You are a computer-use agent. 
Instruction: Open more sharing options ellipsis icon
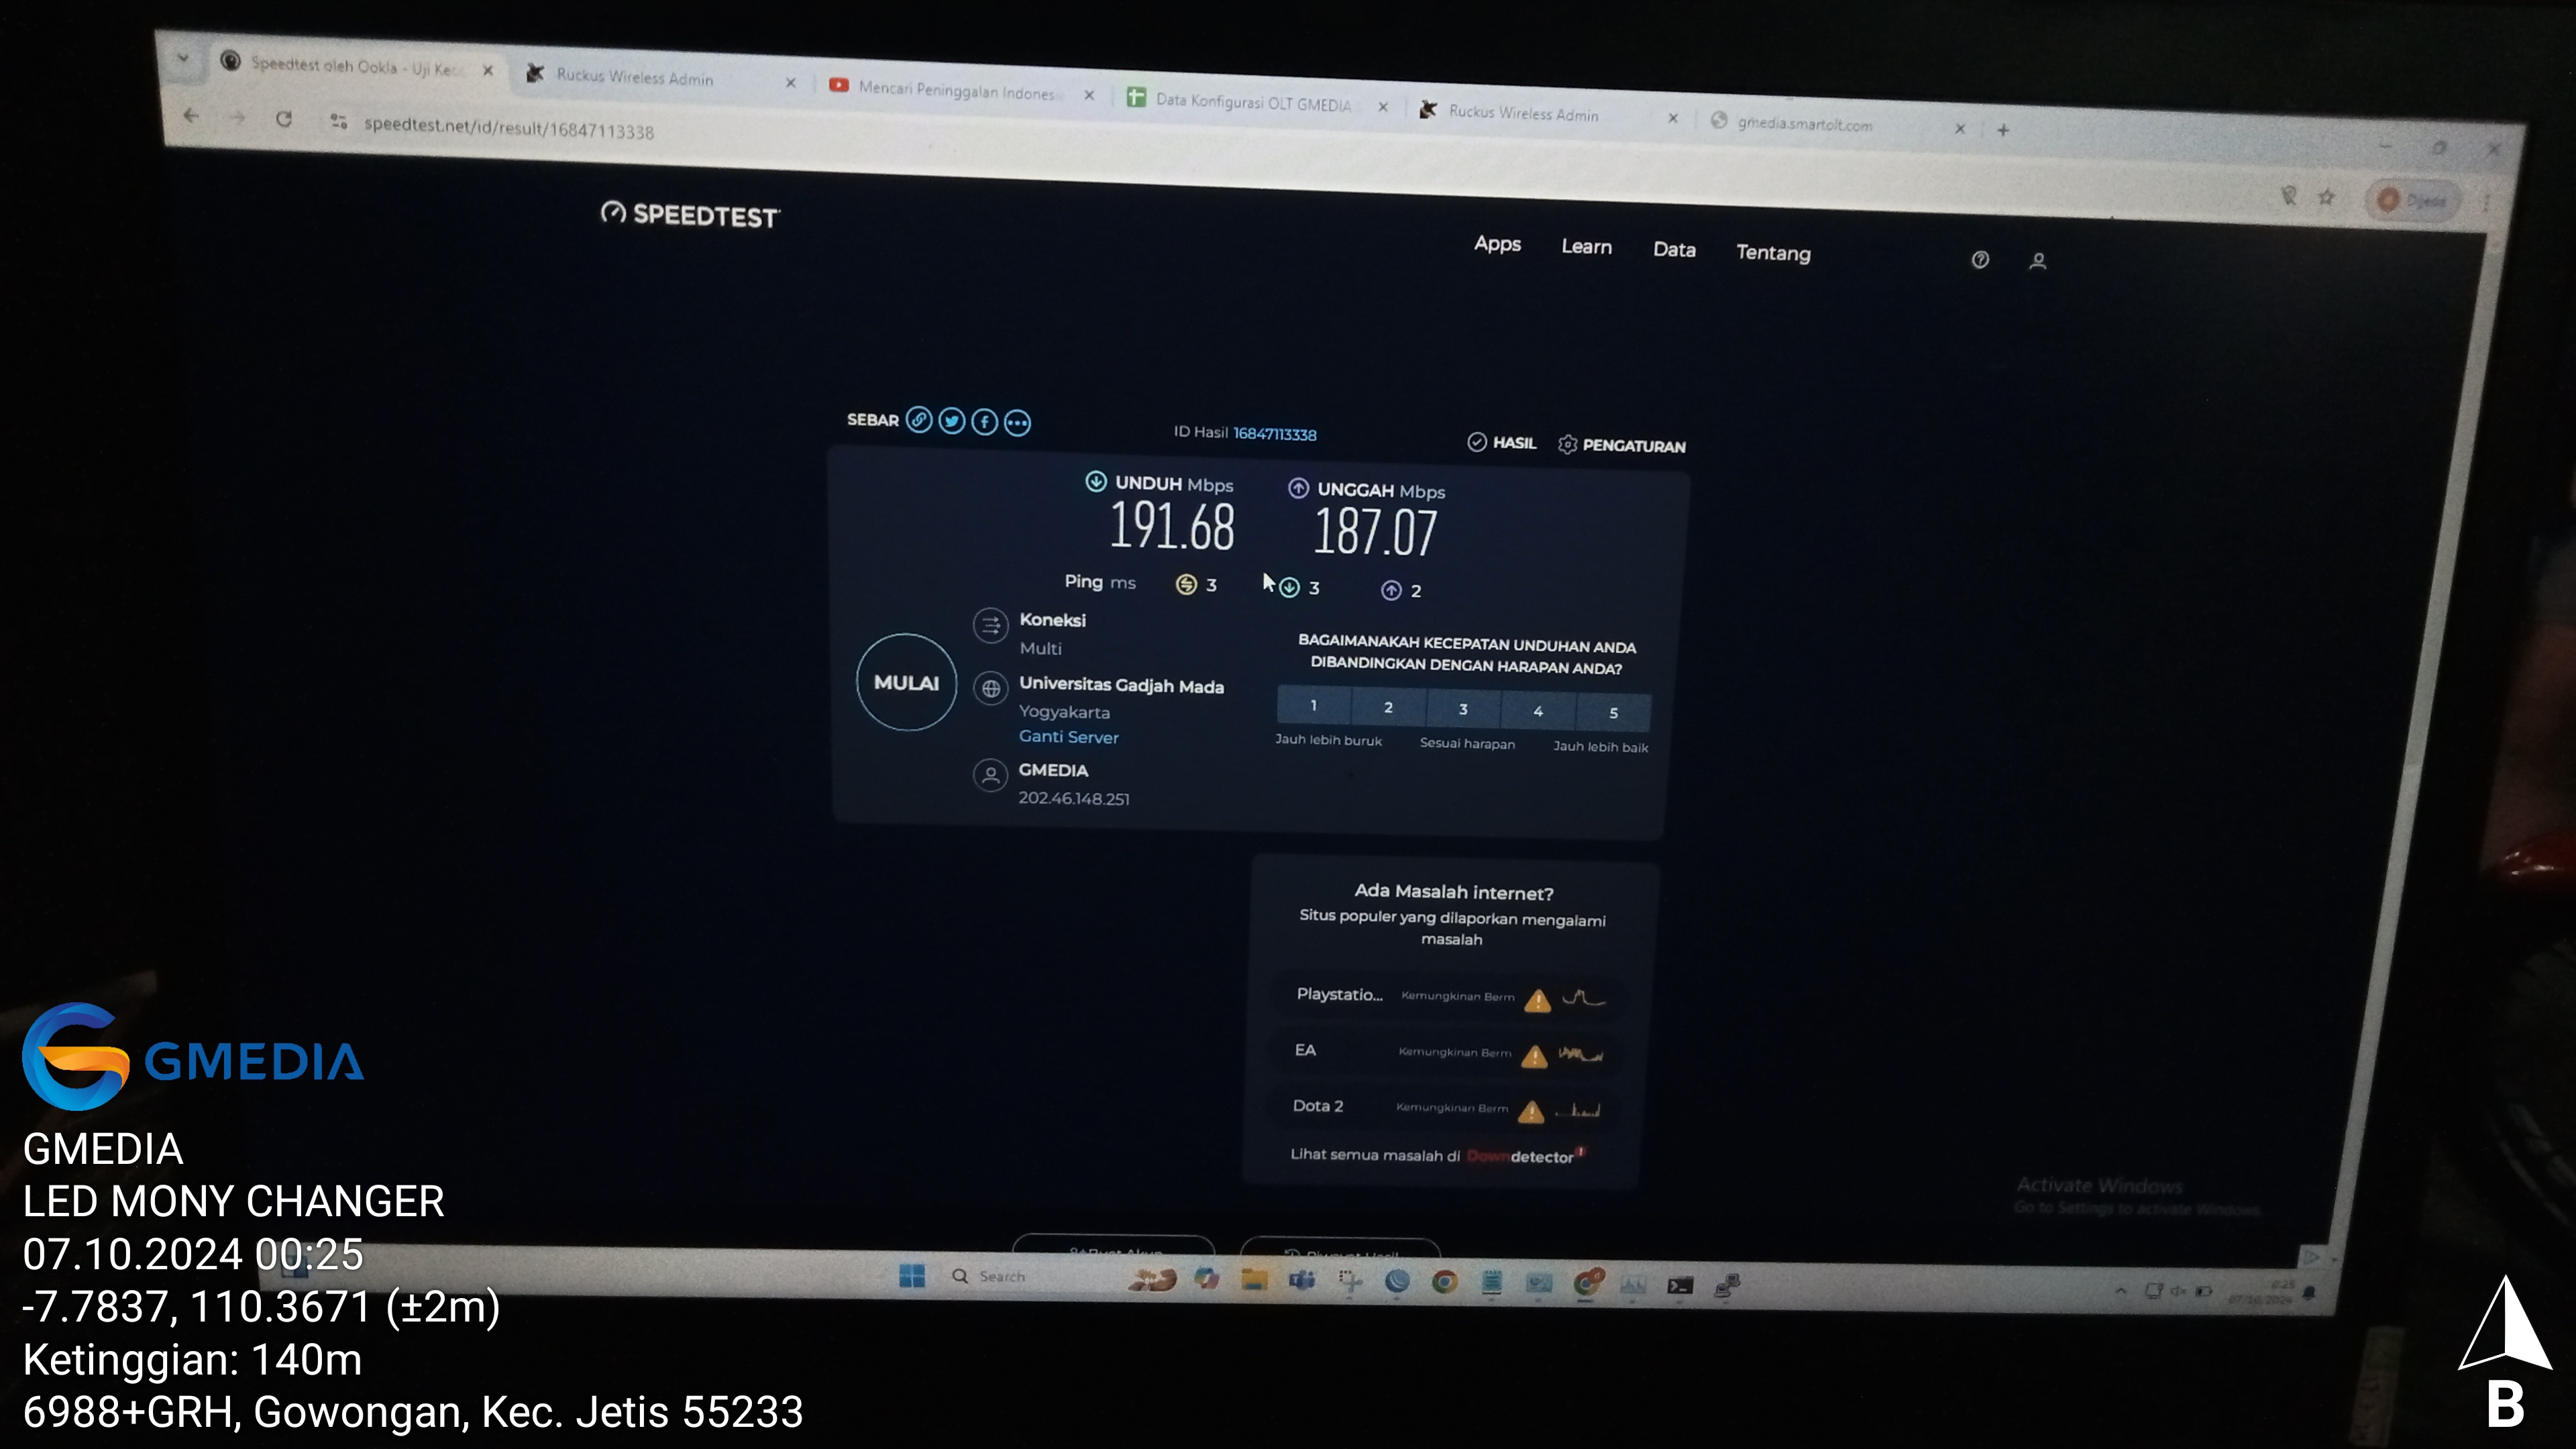pos(1017,423)
